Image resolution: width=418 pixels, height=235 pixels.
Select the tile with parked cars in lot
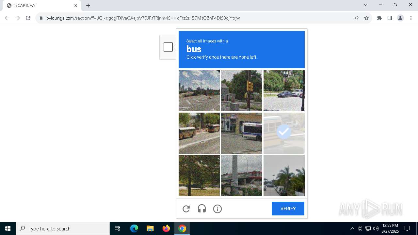(x=284, y=91)
